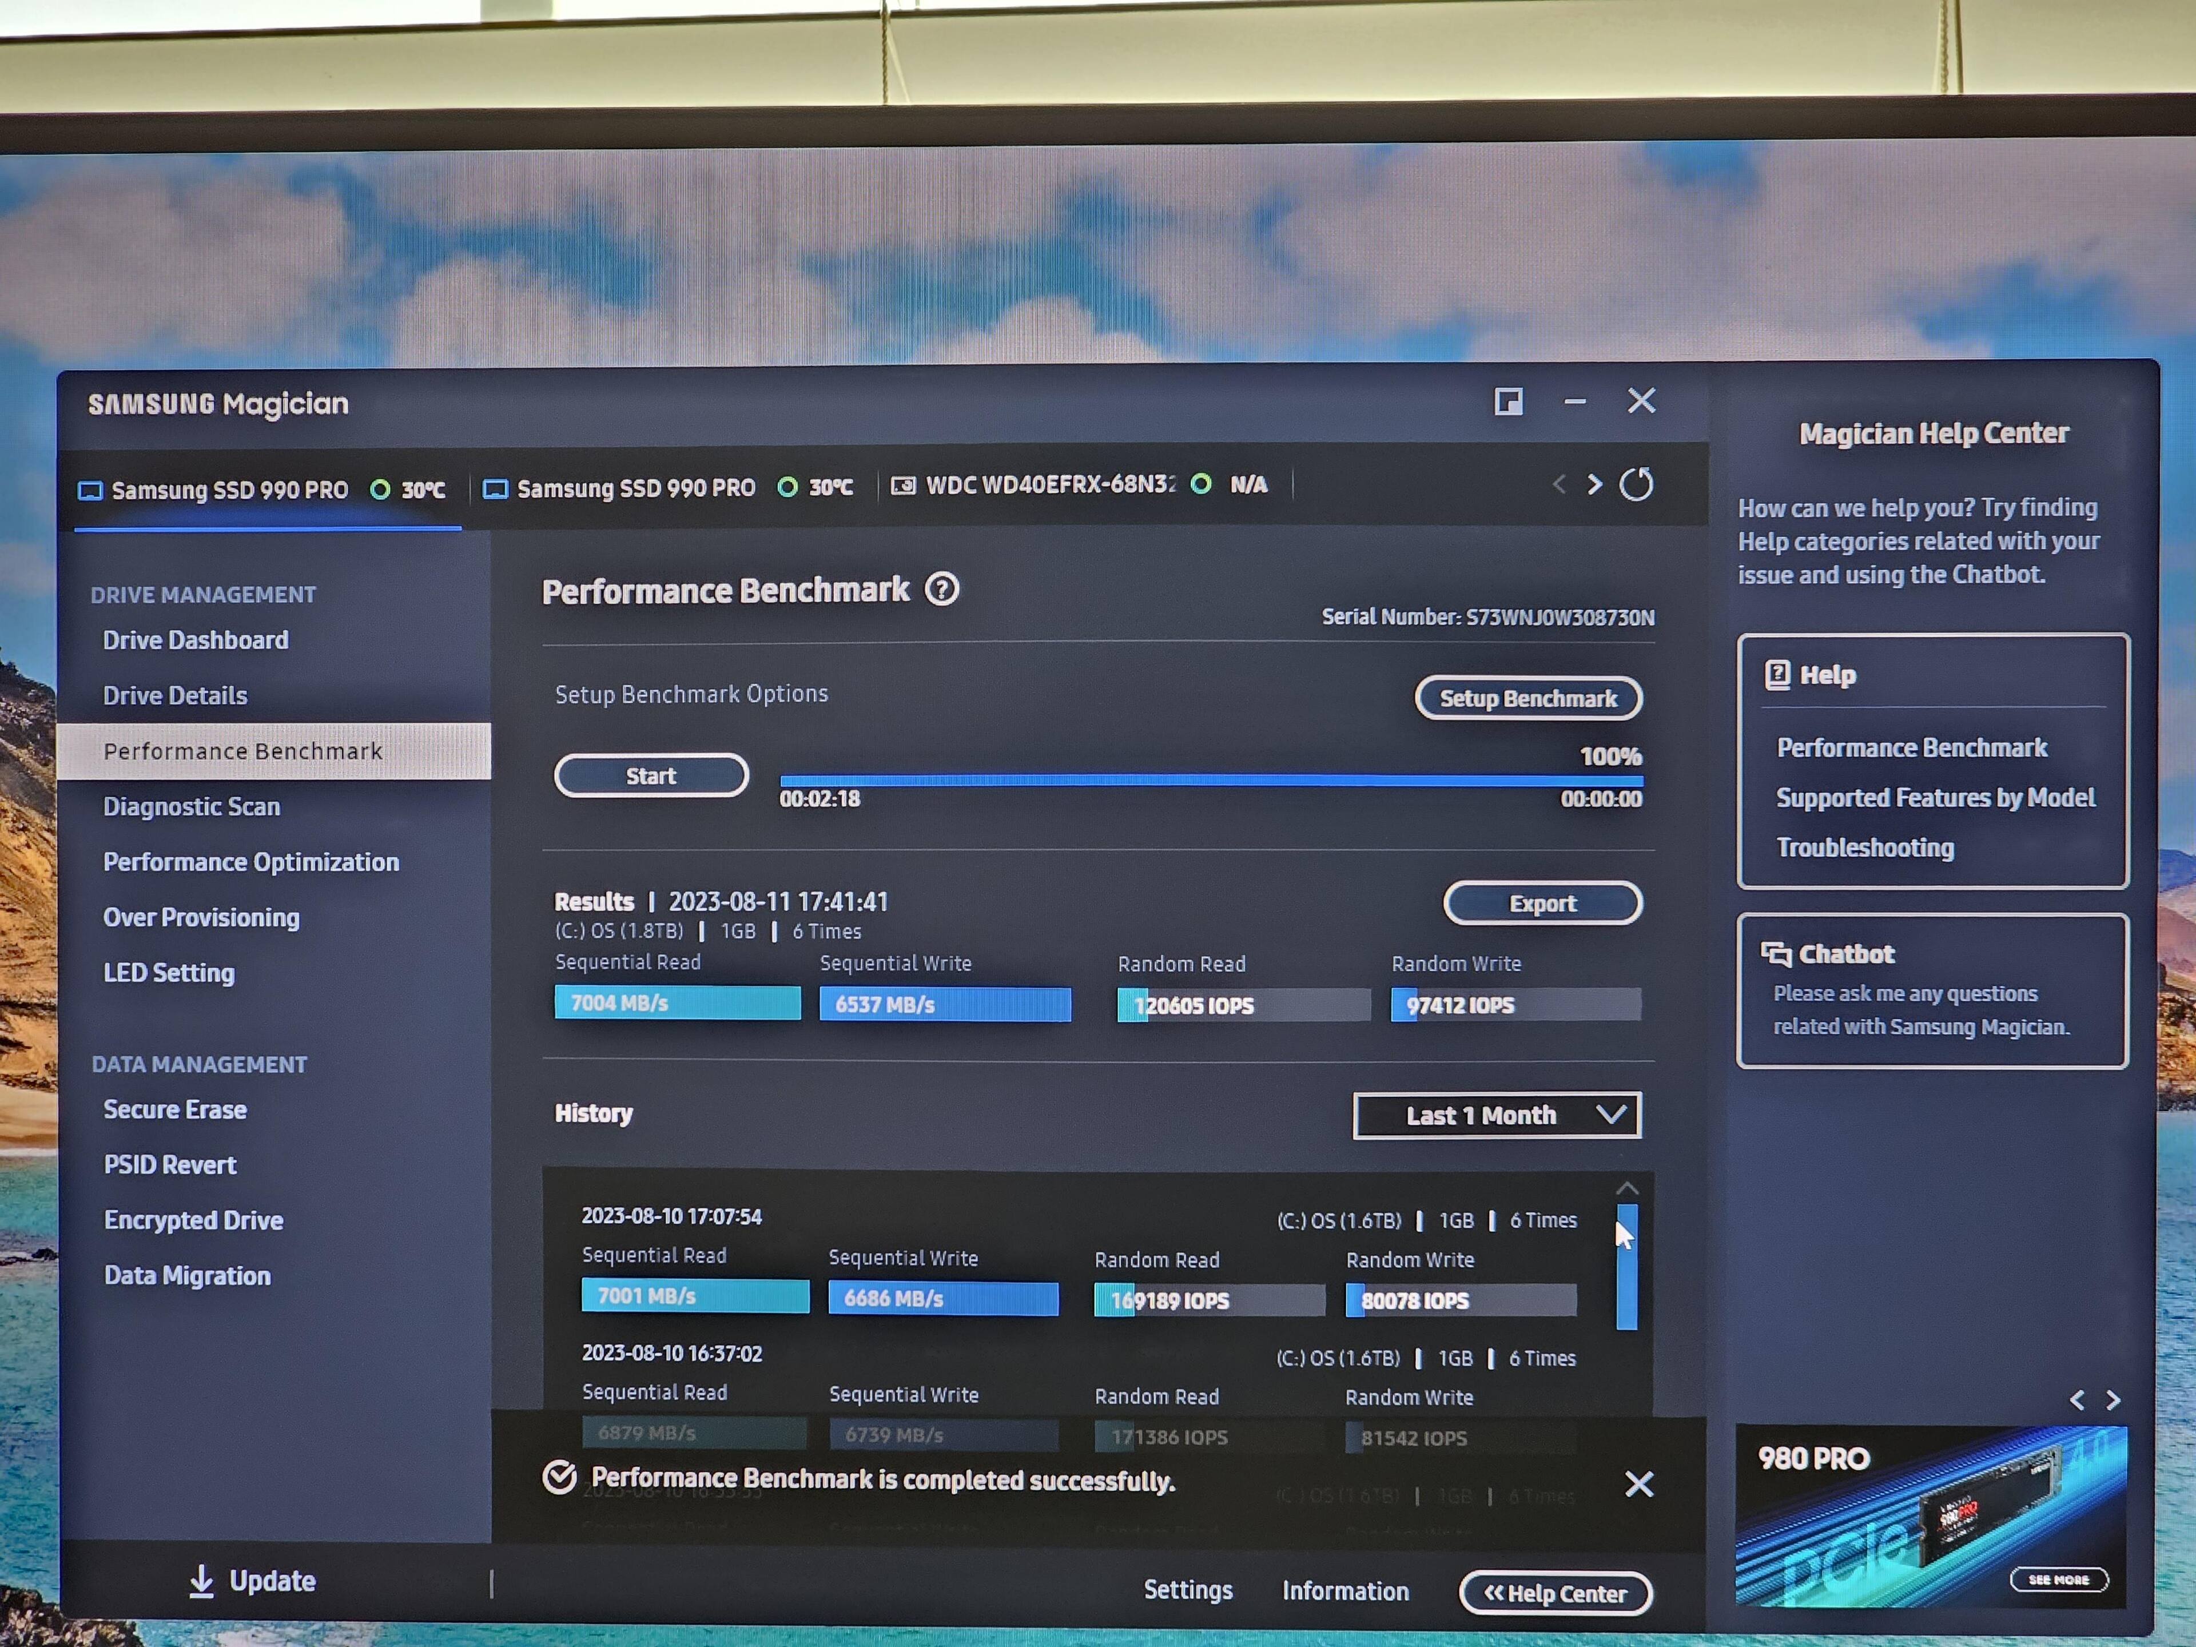Collapse the panel with the Help Center button
2196x1647 pixels.
tap(1555, 1593)
